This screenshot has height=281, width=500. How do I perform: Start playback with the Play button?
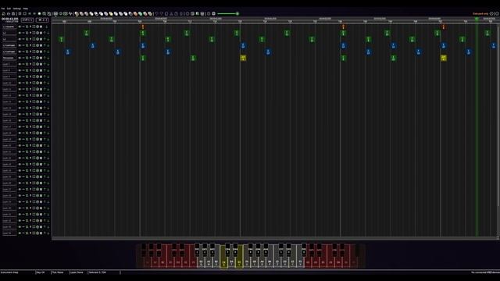pyautogui.click(x=20, y=14)
